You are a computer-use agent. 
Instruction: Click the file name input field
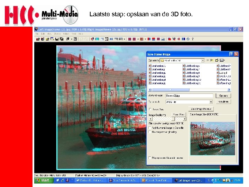point(189,96)
